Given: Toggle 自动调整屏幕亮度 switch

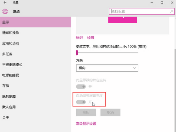Looking at the screenshot, I should (81, 102).
